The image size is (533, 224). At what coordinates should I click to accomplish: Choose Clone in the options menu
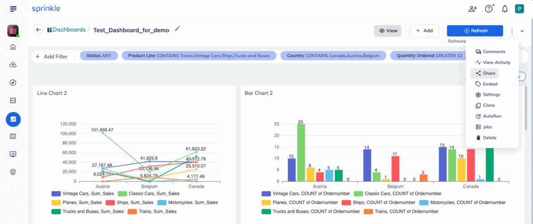pos(485,106)
